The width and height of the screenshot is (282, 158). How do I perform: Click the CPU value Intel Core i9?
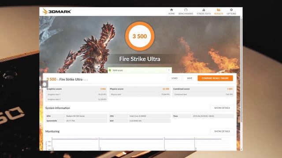pos(138,116)
